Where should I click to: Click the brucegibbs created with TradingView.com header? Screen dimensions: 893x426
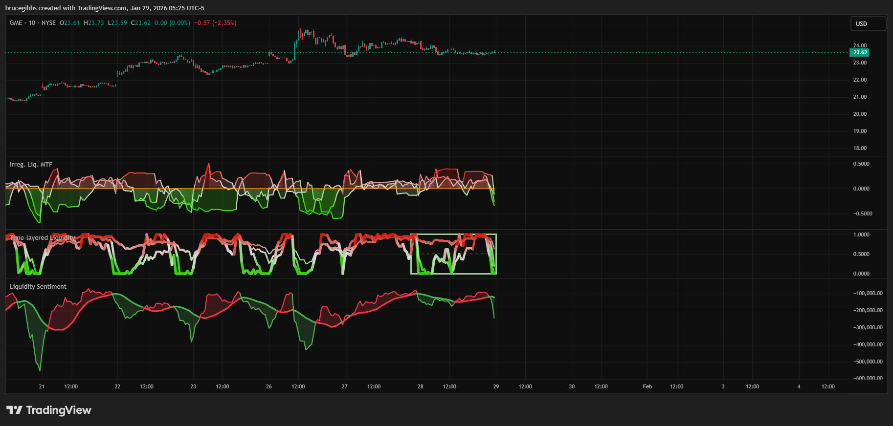coord(105,8)
